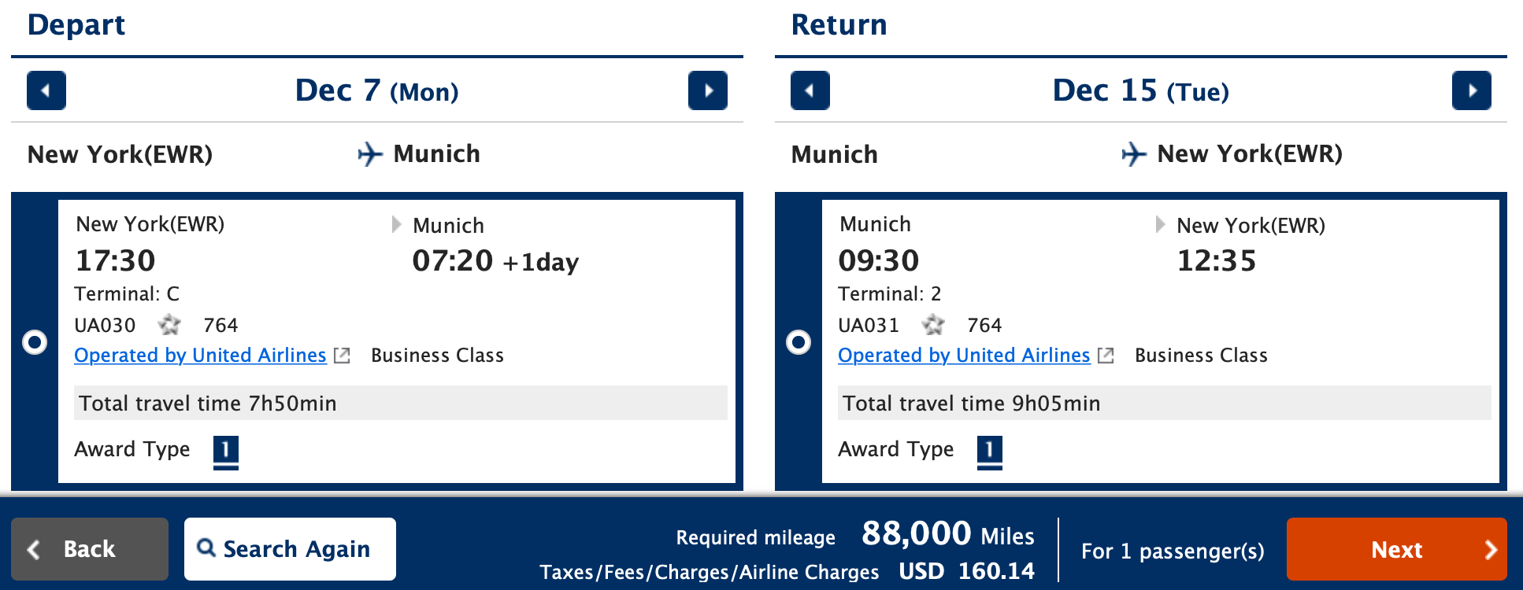The height and width of the screenshot is (590, 1523).
Task: Click the magnifier icon in Search Again
Action: click(x=207, y=548)
